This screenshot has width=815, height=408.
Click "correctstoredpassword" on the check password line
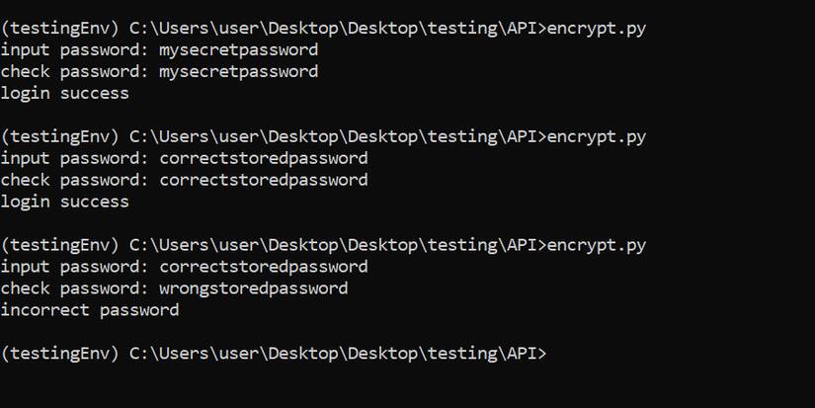coord(263,180)
